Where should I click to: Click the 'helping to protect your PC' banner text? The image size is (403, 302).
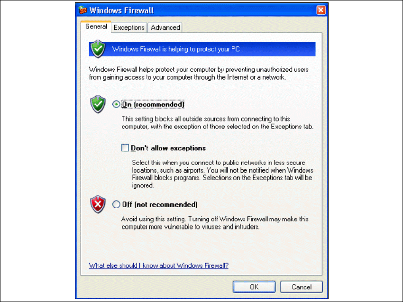pyautogui.click(x=176, y=49)
